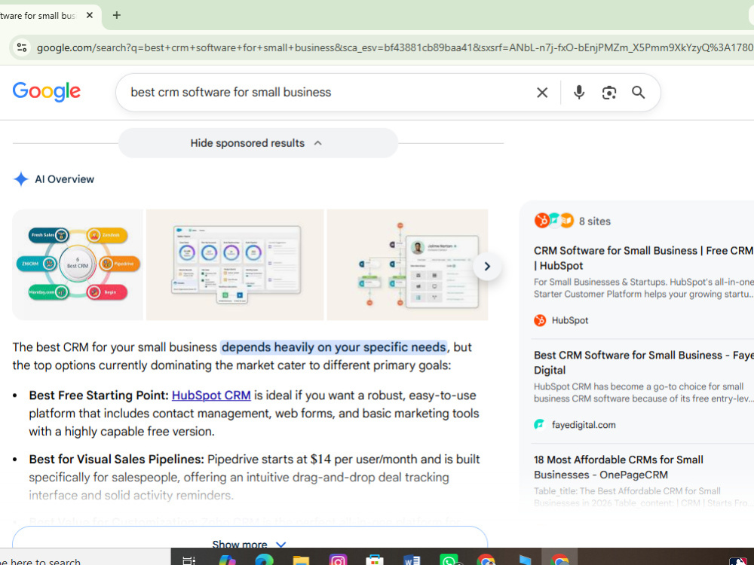This screenshot has height=565, width=754.
Task: Start a voice search with the microphone
Action: [x=579, y=92]
